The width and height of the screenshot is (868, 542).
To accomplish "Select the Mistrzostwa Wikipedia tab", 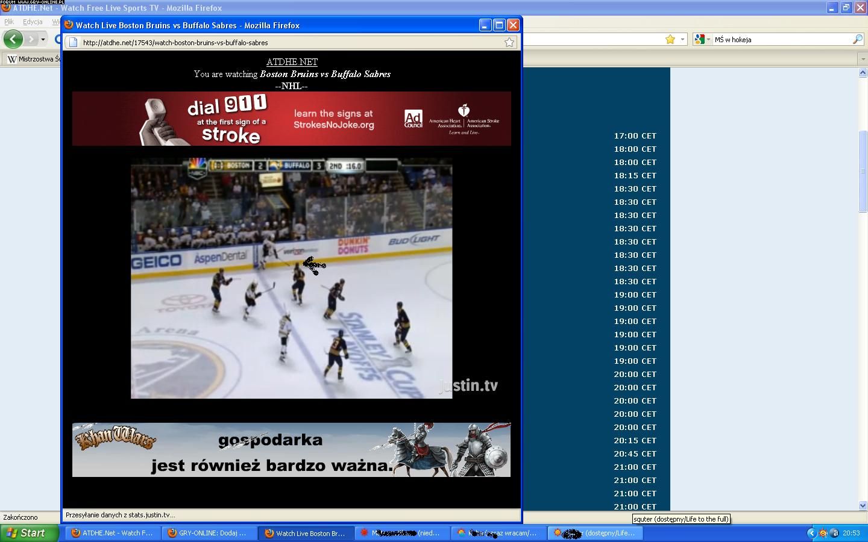I will [x=32, y=59].
